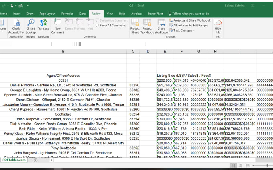
Task: Select the Derek Dickson - Offerpad cell
Action: click(63, 100)
